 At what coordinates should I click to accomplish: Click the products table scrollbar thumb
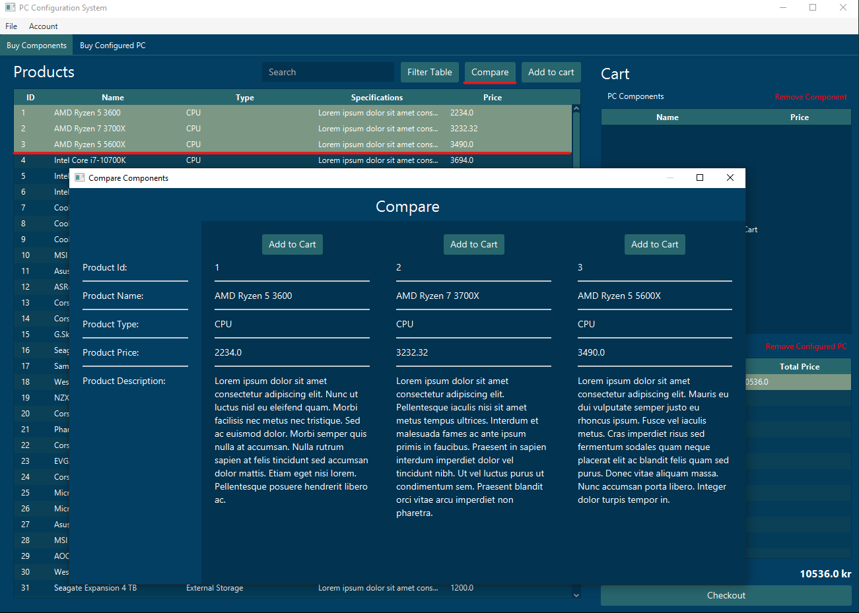[576, 140]
